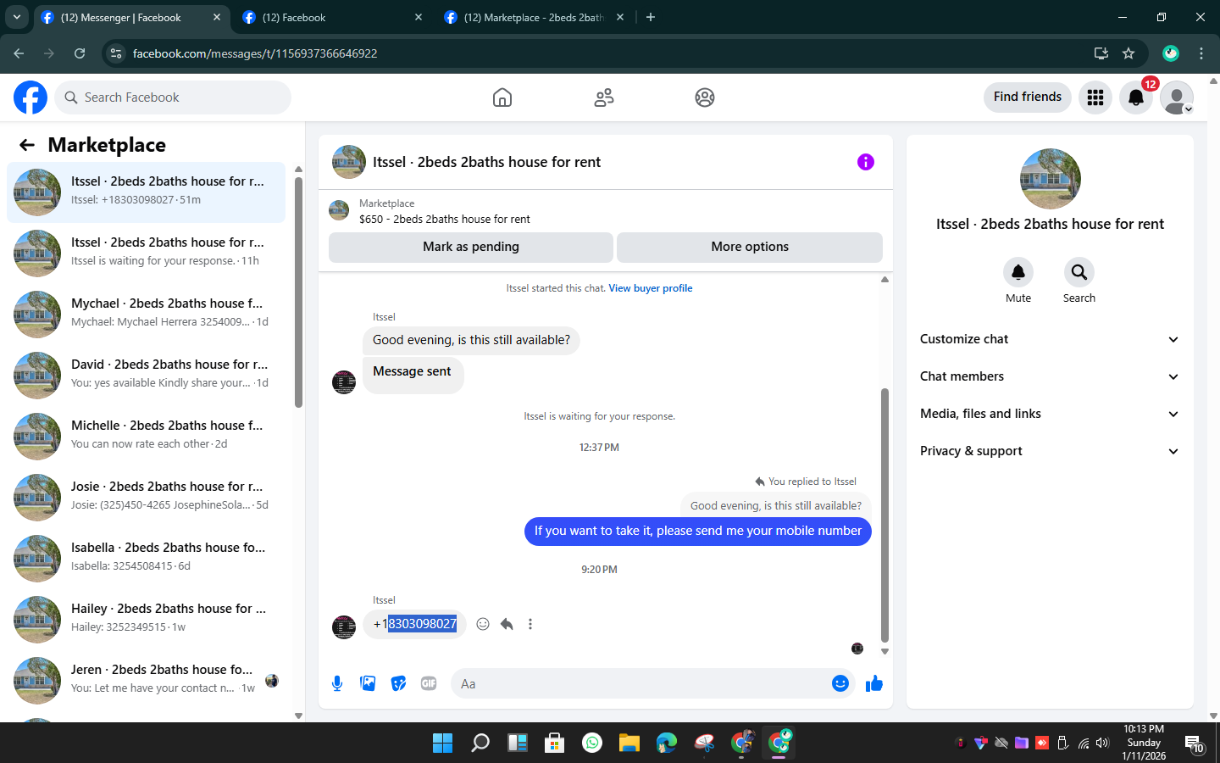
Task: Open the Facebook home feed icon
Action: [x=502, y=97]
